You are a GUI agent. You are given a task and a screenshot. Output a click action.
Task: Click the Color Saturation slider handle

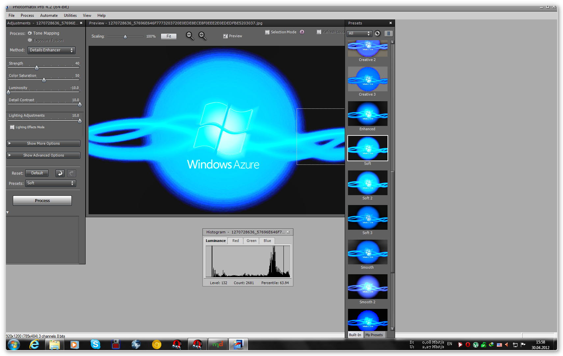coord(44,80)
